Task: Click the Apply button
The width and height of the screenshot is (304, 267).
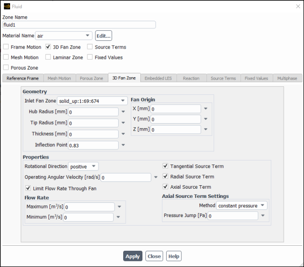Action: point(133,256)
